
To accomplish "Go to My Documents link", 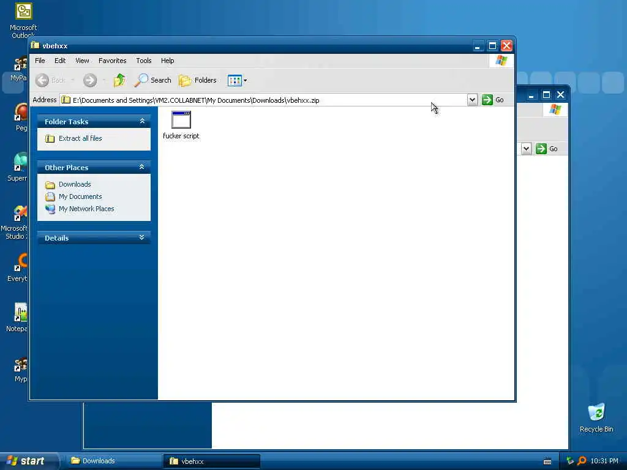I will pos(80,196).
